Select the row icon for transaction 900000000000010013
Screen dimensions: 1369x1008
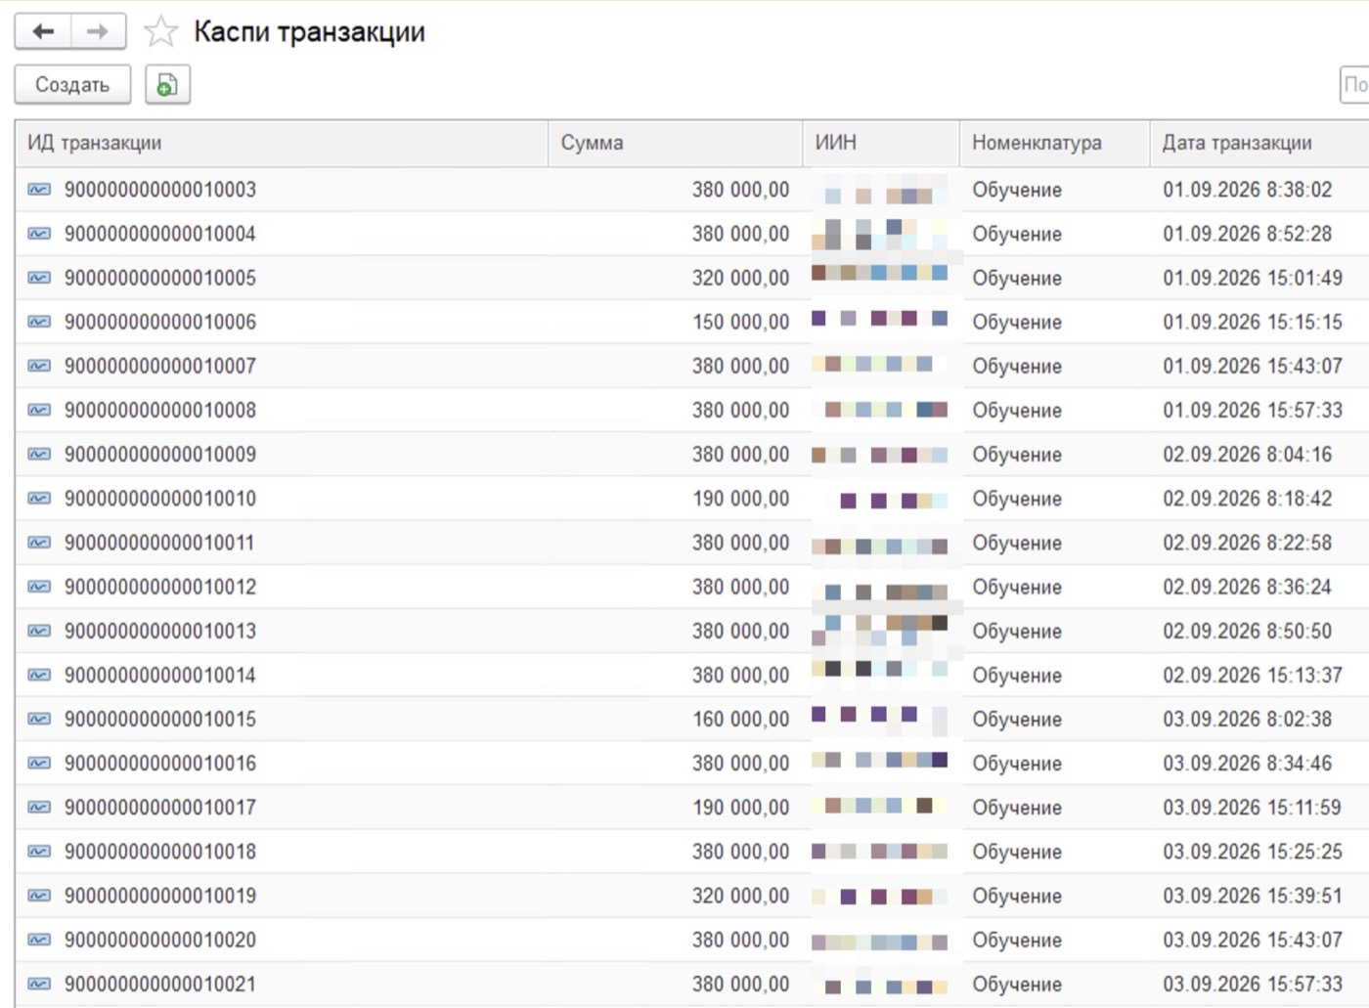39,631
